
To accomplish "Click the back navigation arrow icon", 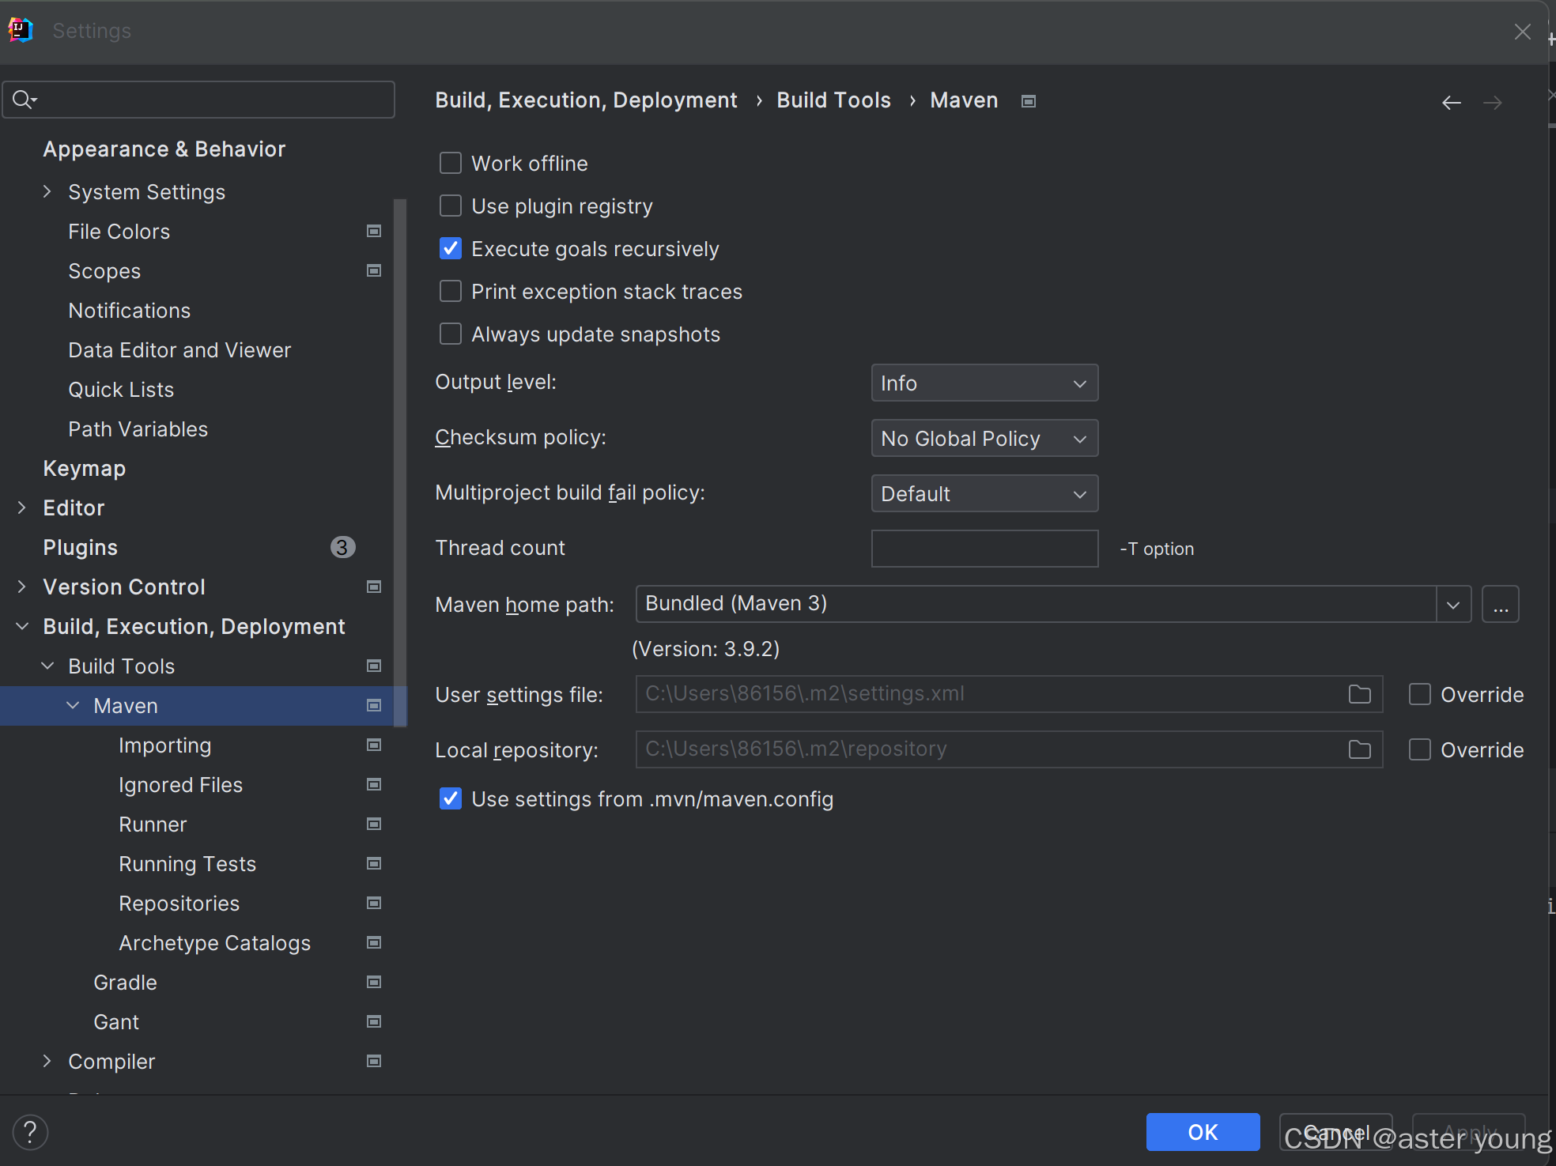I will coord(1451,103).
